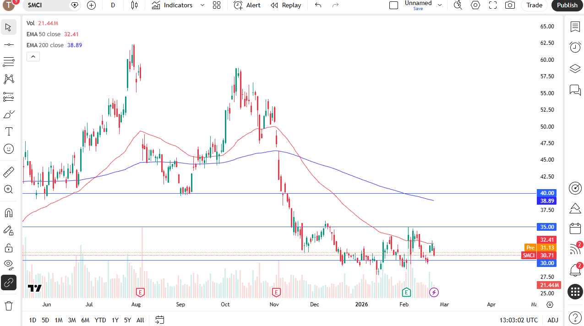This screenshot has height=326, width=584.
Task: Open the forecasting and measurement tools
Action: coord(8,97)
